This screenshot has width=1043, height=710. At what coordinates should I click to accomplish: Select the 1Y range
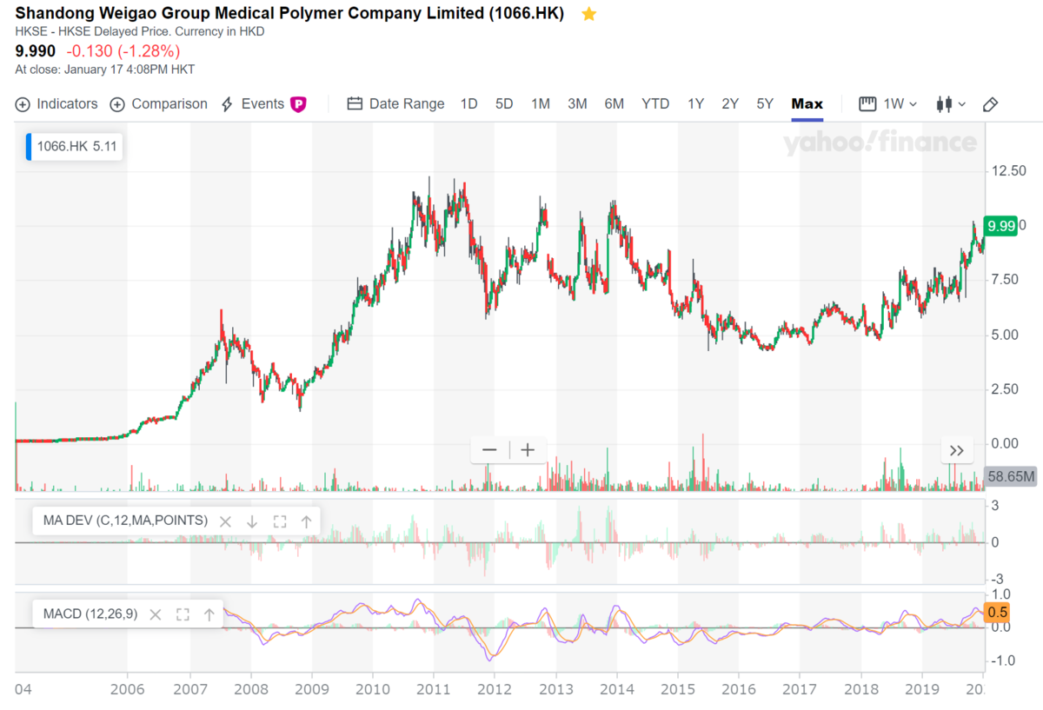(x=695, y=104)
